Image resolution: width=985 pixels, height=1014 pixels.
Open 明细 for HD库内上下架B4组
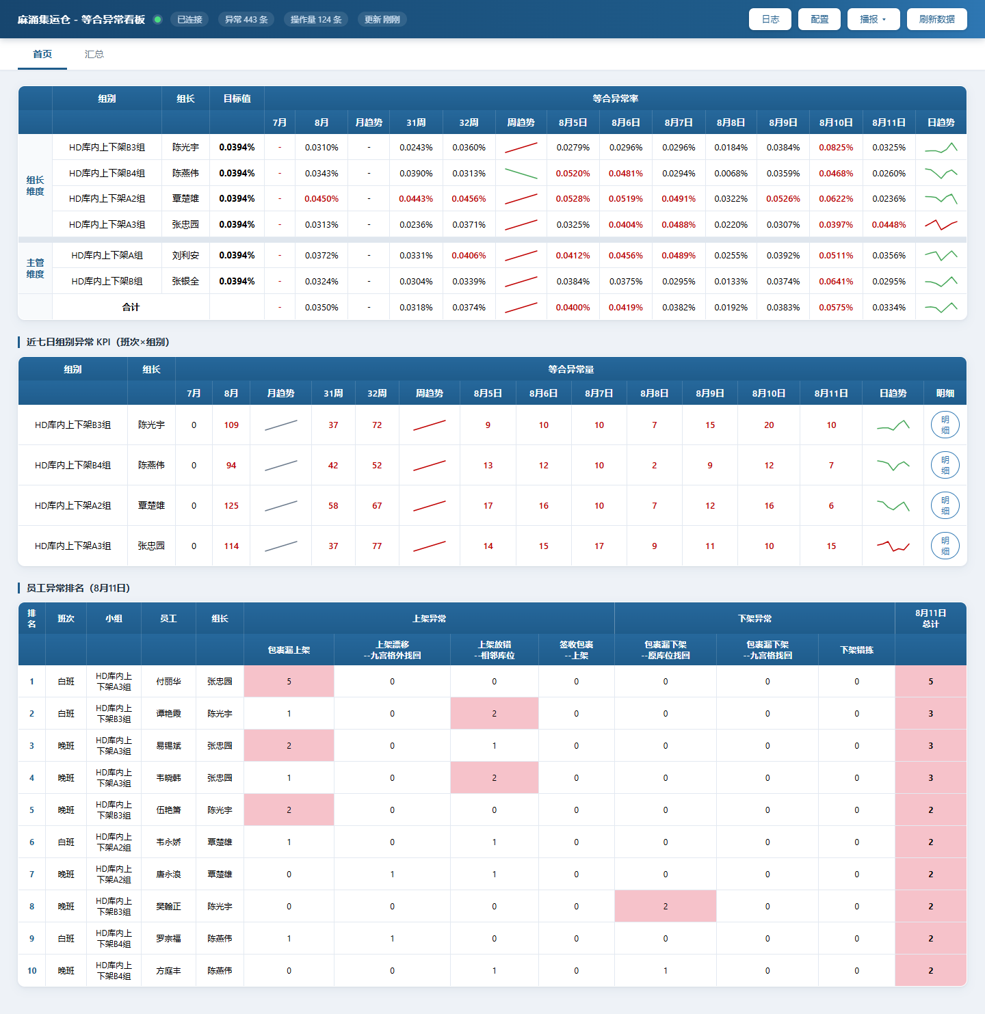coord(945,465)
